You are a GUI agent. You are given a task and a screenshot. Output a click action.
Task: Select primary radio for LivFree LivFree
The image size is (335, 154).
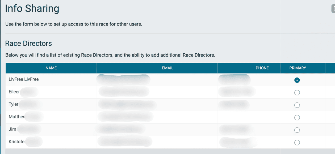[x=297, y=80]
